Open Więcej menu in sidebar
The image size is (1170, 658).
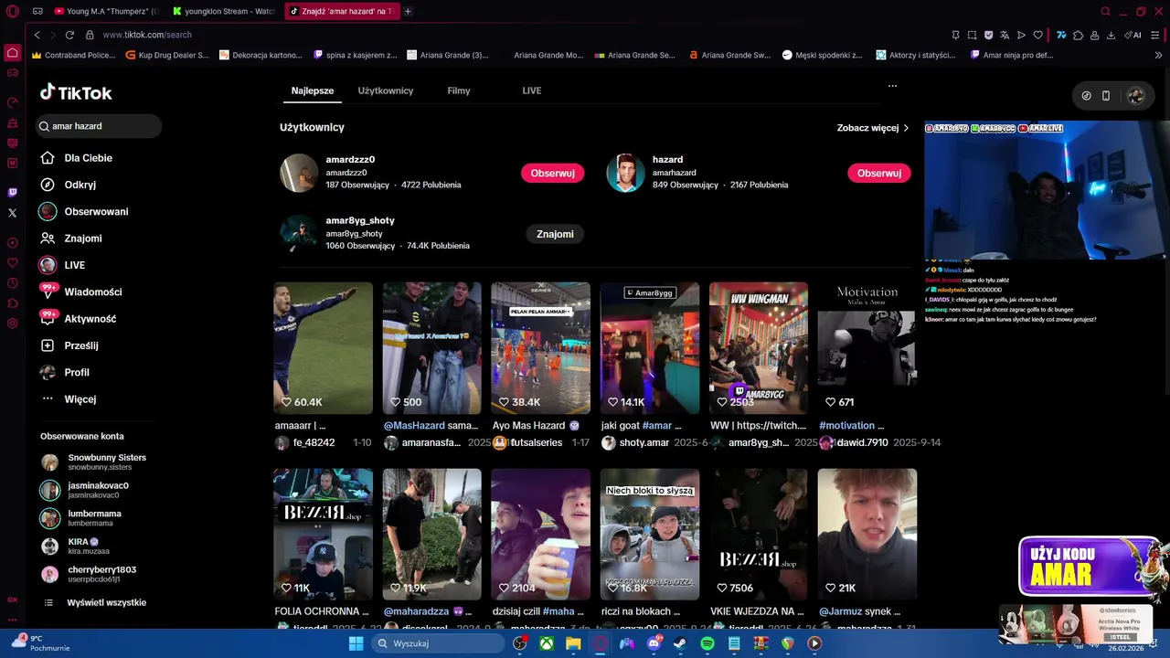(x=68, y=399)
